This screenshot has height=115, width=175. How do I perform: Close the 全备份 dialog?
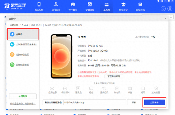click(166, 19)
